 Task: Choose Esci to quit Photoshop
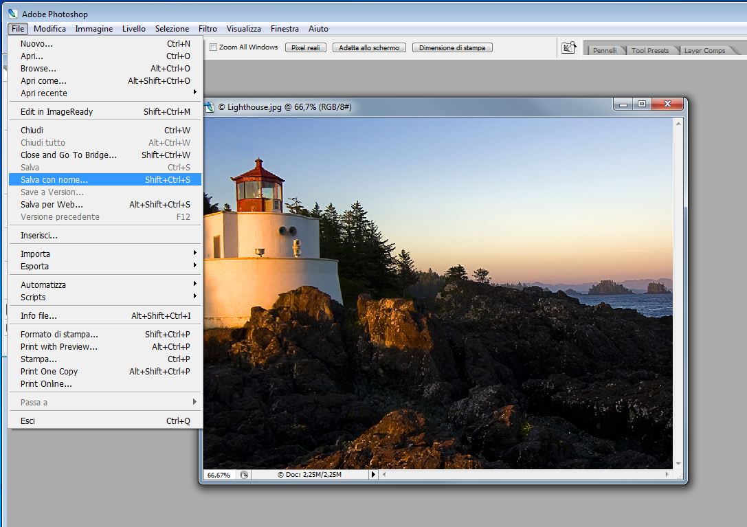(105, 421)
